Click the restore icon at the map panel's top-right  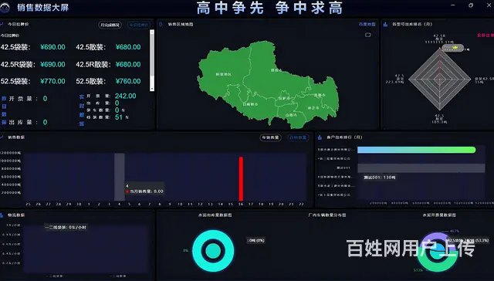point(367,35)
